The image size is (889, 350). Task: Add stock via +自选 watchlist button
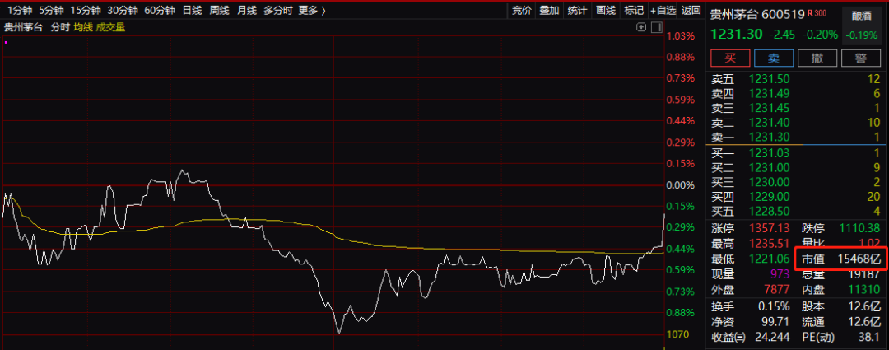663,10
